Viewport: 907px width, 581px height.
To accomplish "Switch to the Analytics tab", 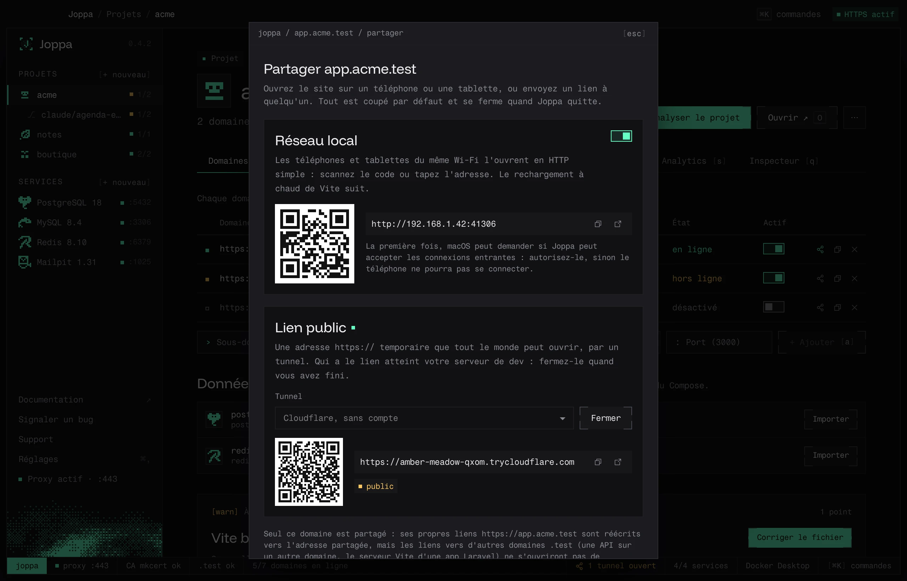I will (693, 161).
